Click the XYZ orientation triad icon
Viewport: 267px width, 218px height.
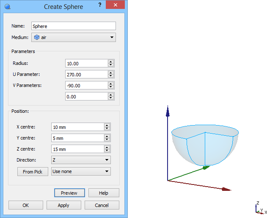coord(261,208)
